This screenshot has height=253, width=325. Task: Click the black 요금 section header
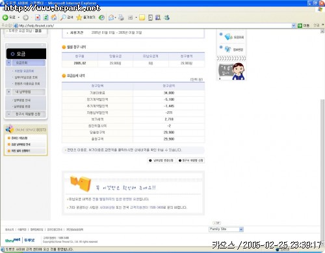(x=26, y=54)
